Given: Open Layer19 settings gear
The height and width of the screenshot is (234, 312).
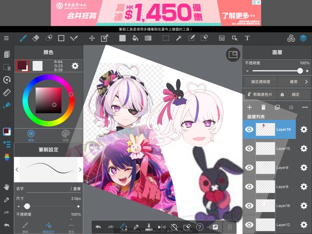Looking at the screenshot, I should coord(304,129).
